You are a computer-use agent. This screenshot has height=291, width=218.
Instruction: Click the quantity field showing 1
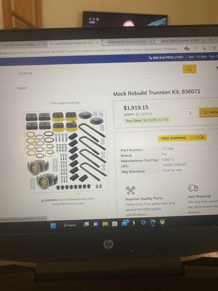click(190, 113)
